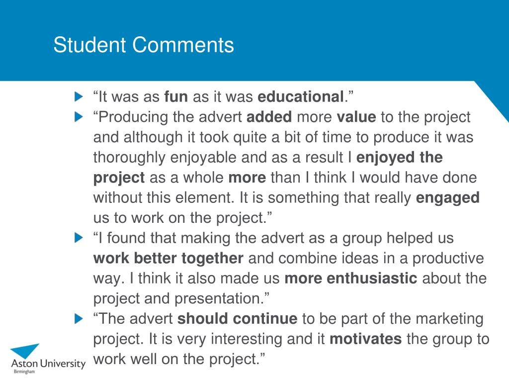This screenshot has width=509, height=382.
Task: Click the bold word fun
Action: 176,97
